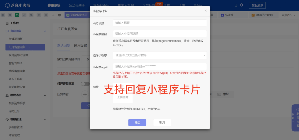Click the 卡片标题 input field
This screenshot has height=140, width=299.
[160, 23]
